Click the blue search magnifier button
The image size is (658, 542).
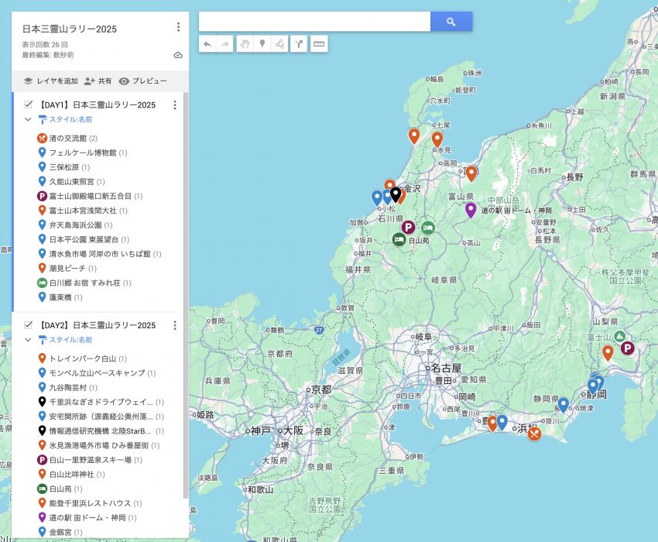pos(451,22)
